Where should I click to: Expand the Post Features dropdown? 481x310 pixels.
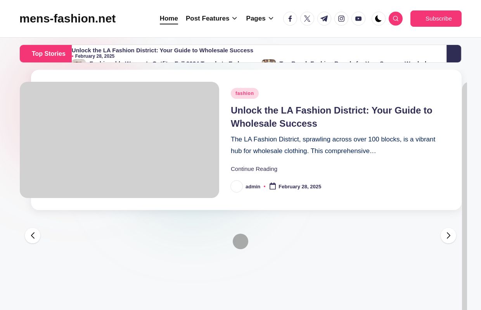coord(211,19)
